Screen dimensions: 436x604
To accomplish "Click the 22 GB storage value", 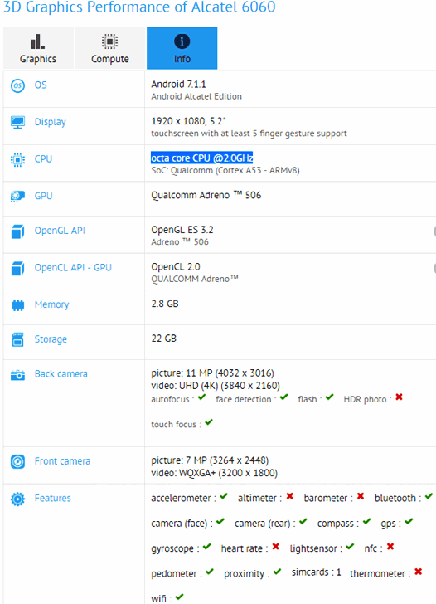I will pyautogui.click(x=164, y=339).
